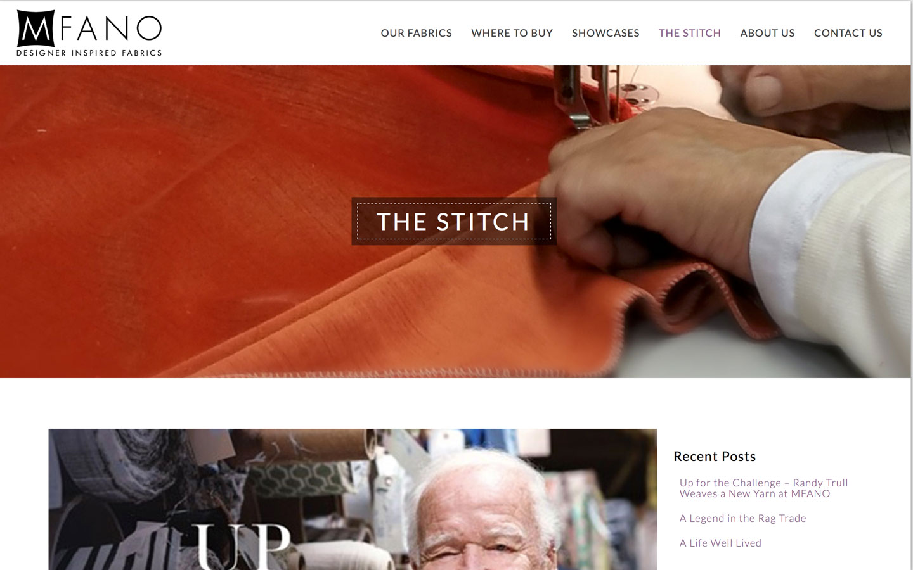913x570 pixels.
Task: Click the Recent Posts sidebar heading
Action: coord(715,457)
